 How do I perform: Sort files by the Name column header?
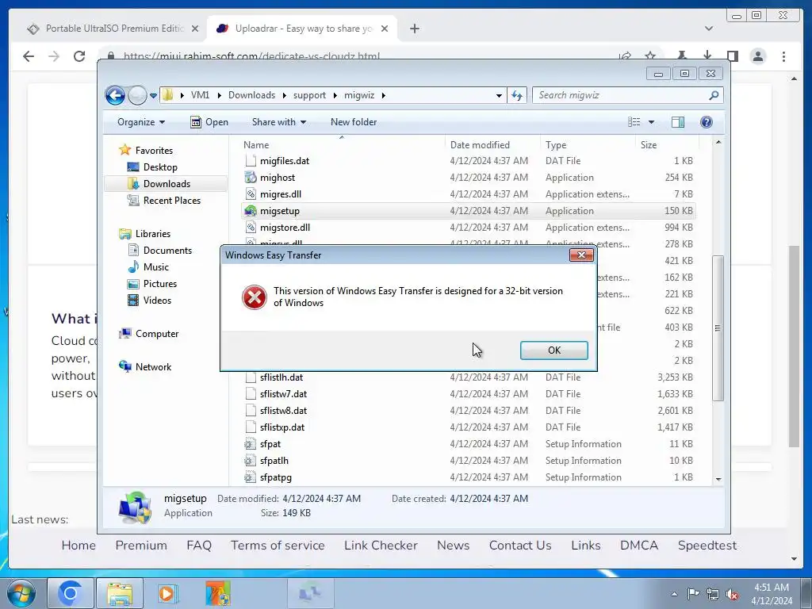pos(256,145)
